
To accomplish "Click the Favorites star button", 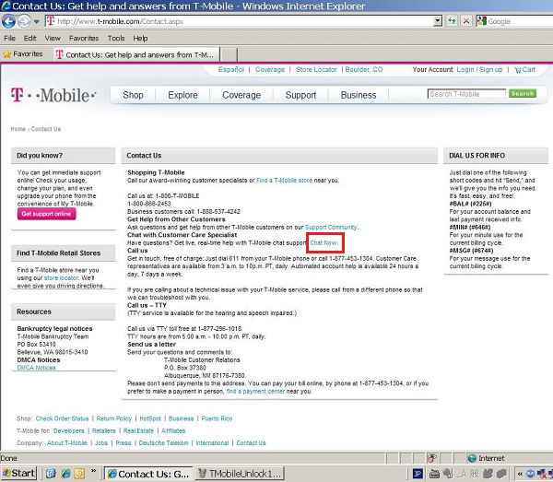I will (23, 54).
